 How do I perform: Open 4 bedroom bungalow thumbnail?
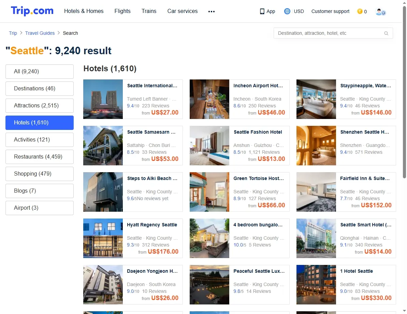coord(209,239)
